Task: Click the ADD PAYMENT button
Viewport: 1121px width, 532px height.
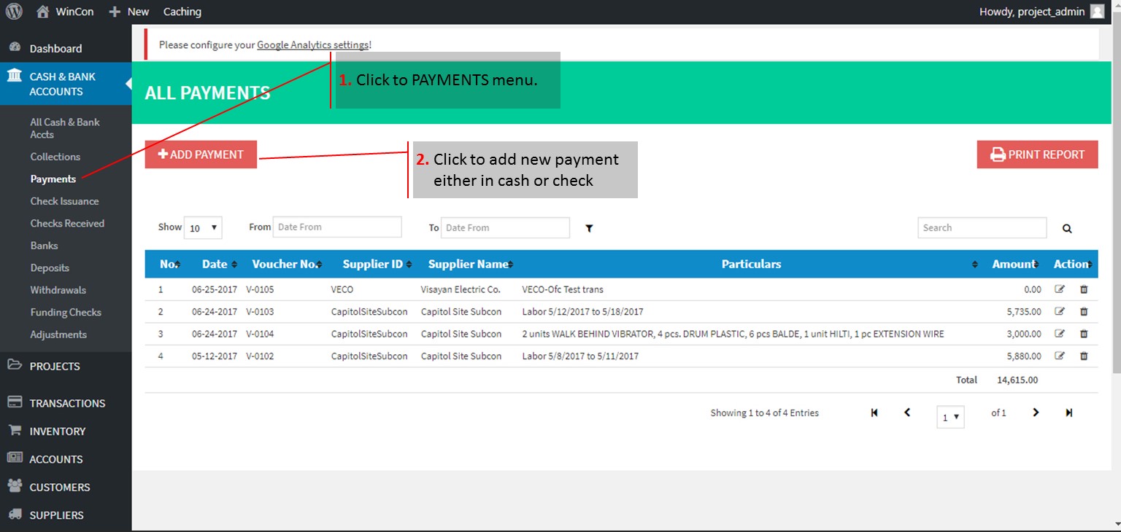Action: coord(201,154)
